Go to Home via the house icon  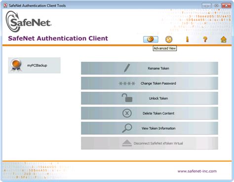coord(224,39)
